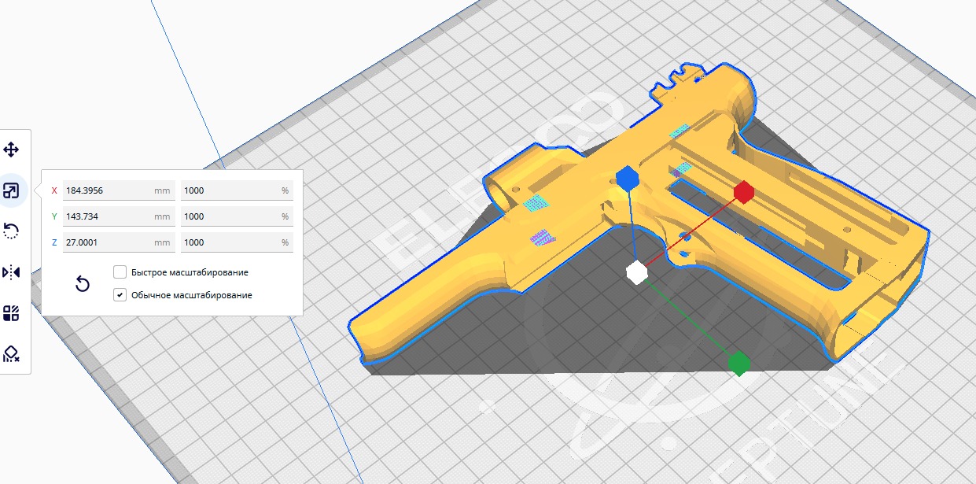Select the Support Blocker tool
Image resolution: width=976 pixels, height=484 pixels.
[12, 354]
